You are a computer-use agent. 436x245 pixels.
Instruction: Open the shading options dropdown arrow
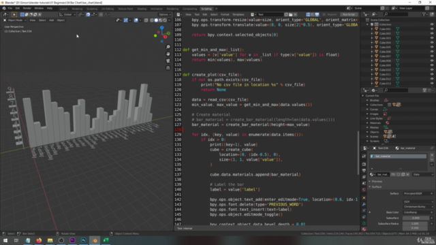(x=169, y=20)
